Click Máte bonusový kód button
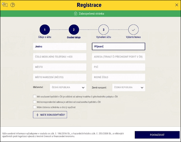 tap(50, 115)
